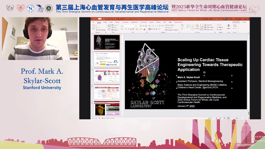Screen dimensions: 265x149
Task: Click the Format Painter tool
Action: (101, 30)
